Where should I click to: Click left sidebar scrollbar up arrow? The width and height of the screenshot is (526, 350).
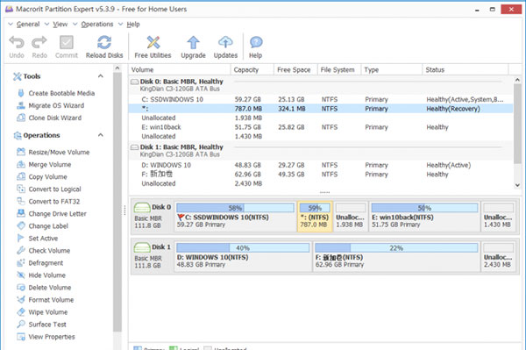point(117,68)
